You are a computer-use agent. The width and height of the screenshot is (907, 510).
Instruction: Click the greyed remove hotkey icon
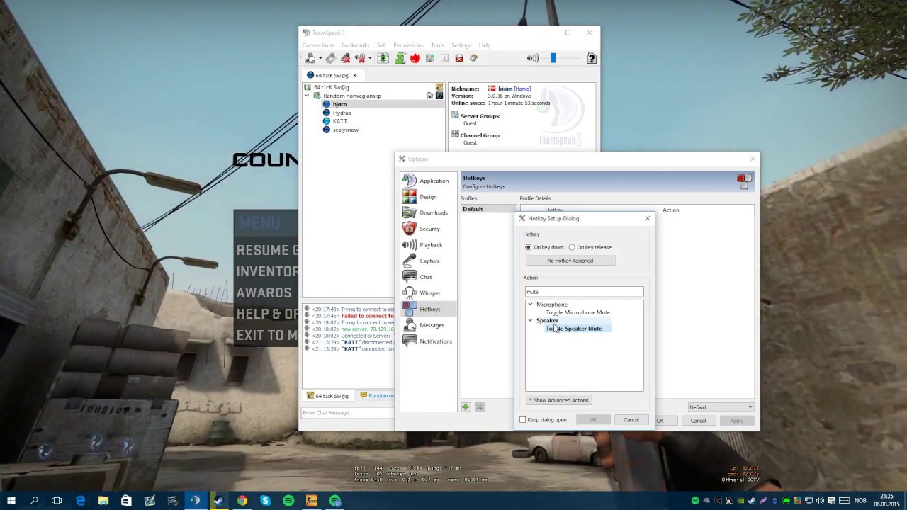(480, 407)
